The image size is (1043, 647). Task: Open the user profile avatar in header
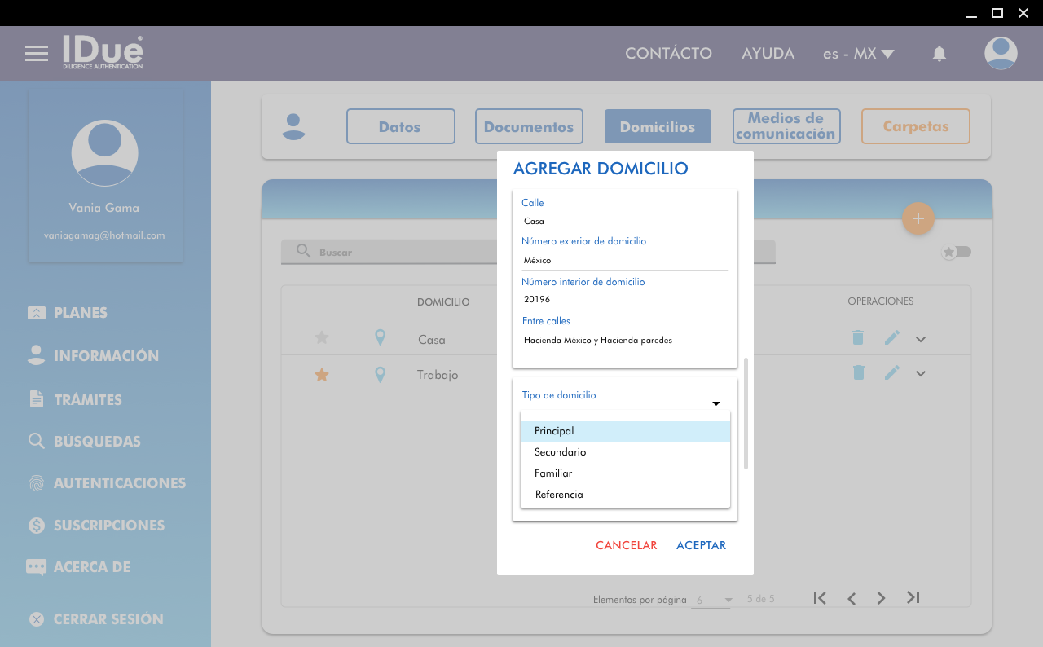pyautogui.click(x=1001, y=54)
